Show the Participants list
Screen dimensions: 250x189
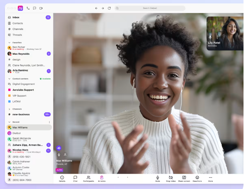(x=89, y=179)
